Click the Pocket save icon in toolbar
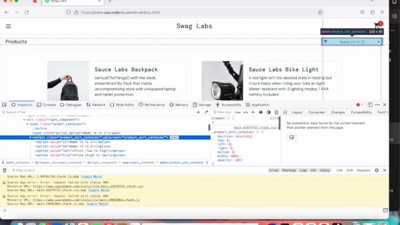The height and width of the screenshot is (225, 400). 362,12
